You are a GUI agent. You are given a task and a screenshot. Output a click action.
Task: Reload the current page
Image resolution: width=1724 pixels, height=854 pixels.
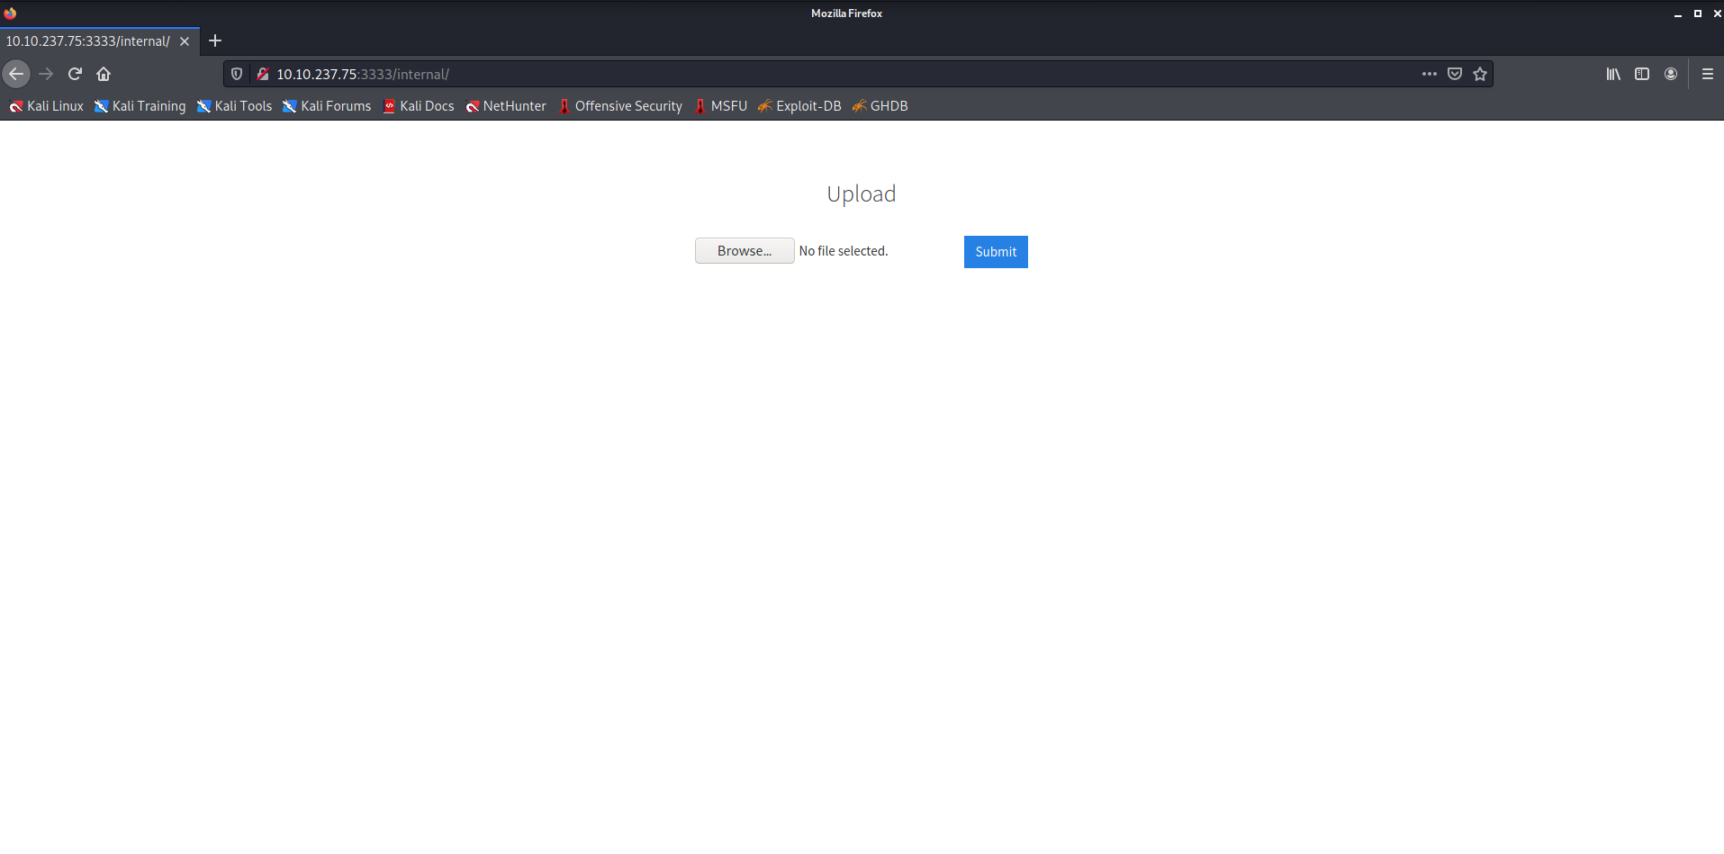click(x=75, y=74)
